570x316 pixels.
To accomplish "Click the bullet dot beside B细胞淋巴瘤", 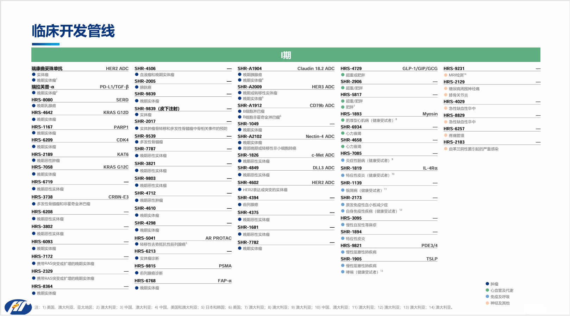I will [x=240, y=111].
